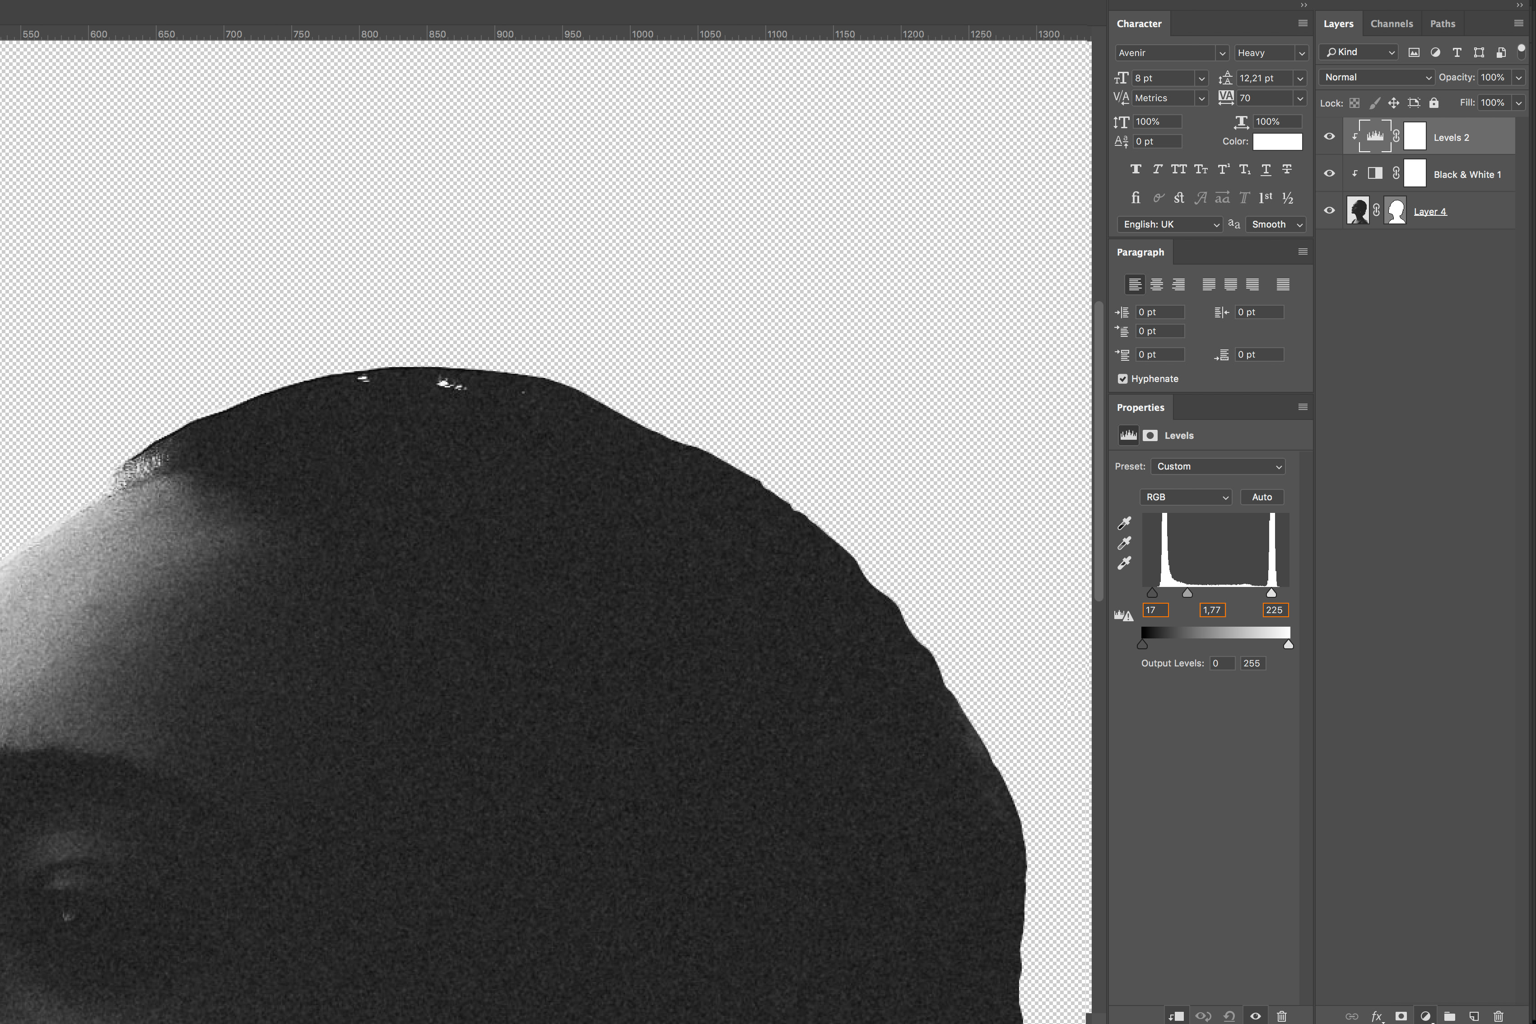Click the Auto button in Levels
The height and width of the screenshot is (1024, 1536).
coord(1261,497)
